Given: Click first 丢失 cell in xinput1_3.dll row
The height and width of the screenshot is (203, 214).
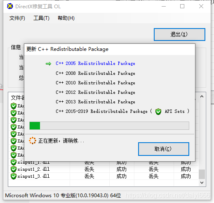Looking at the screenshot, I should [x=89, y=176].
